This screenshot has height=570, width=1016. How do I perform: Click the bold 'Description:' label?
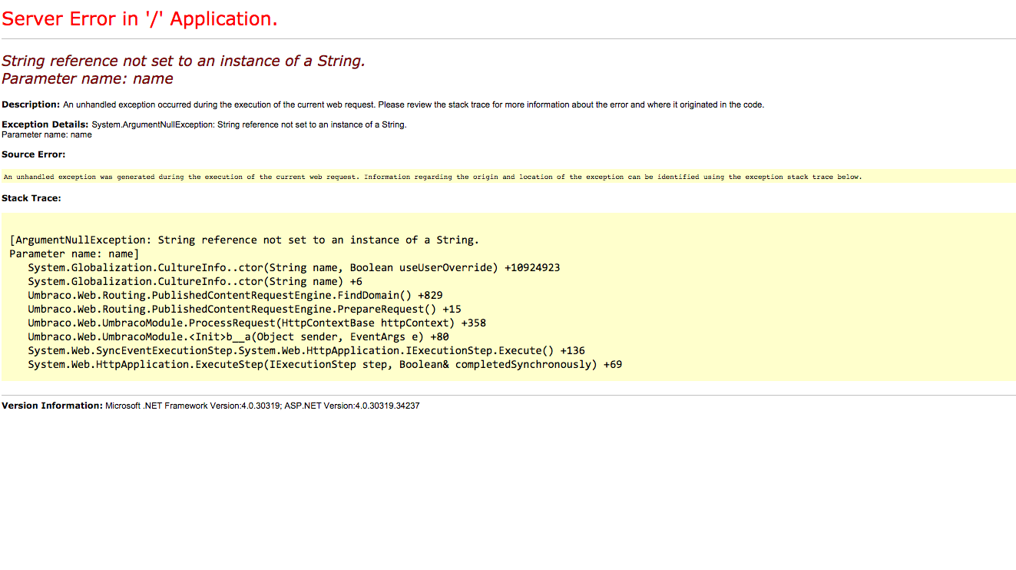(x=31, y=104)
